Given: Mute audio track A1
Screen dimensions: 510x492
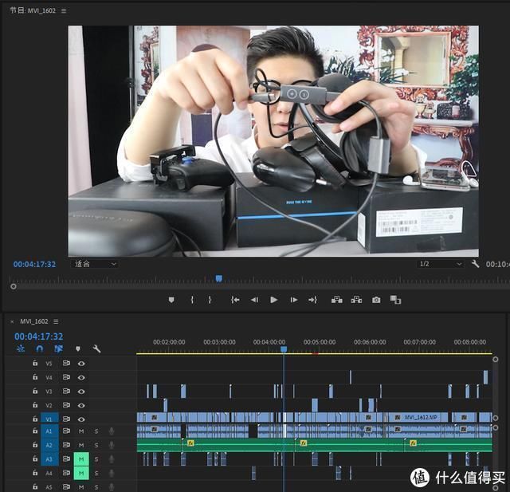Looking at the screenshot, I should 81,431.
